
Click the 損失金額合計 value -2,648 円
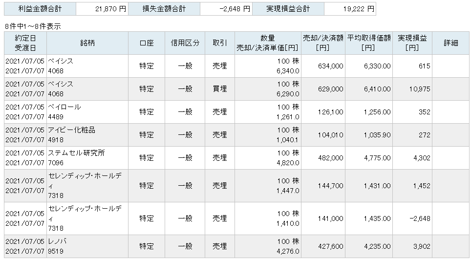pos(226,9)
